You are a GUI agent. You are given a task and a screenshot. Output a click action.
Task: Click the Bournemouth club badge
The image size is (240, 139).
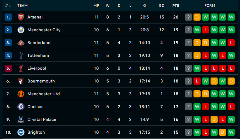[x=21, y=81]
